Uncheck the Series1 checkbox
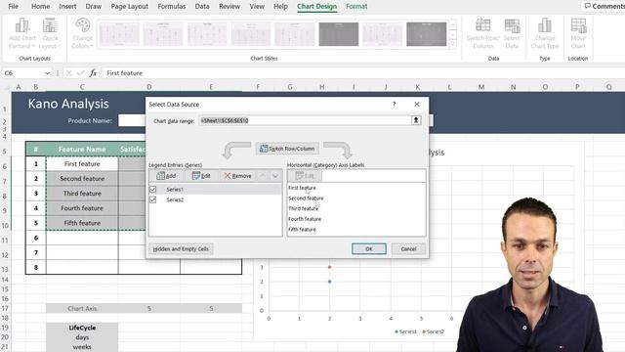Viewport: 625px width, 352px height. click(152, 189)
